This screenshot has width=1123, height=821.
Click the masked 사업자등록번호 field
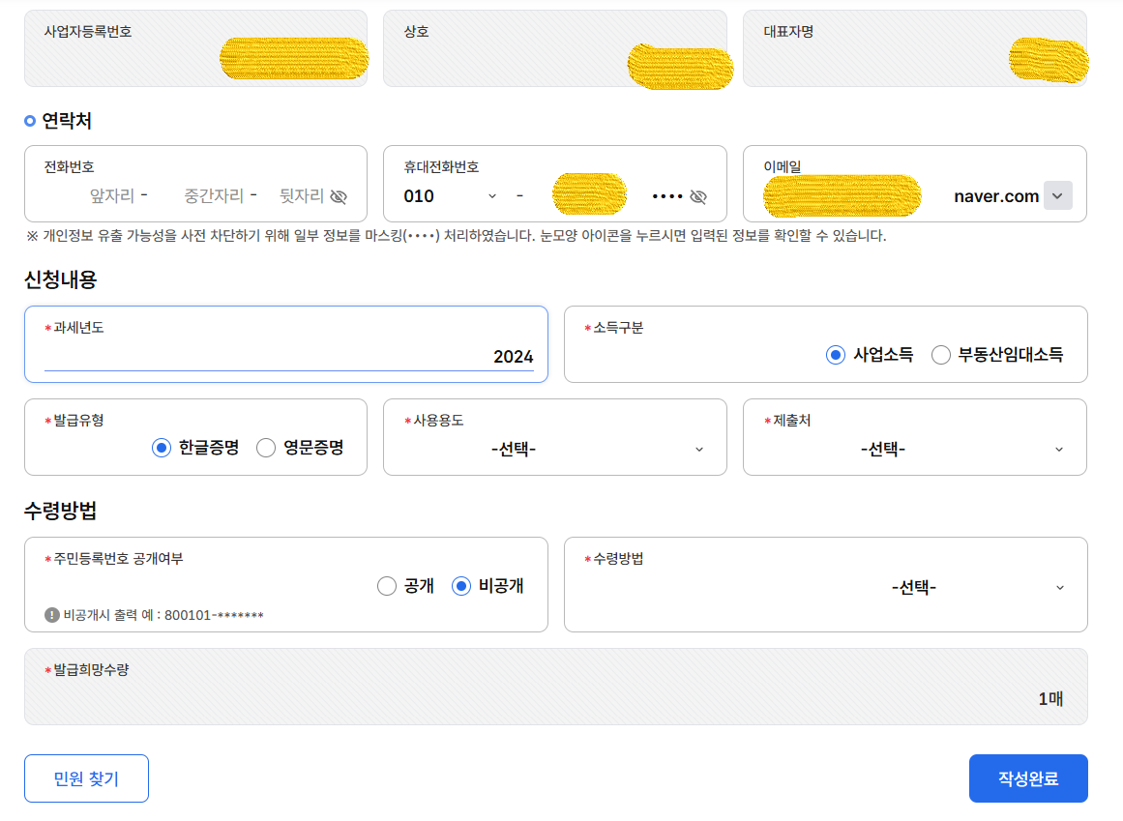[293, 58]
